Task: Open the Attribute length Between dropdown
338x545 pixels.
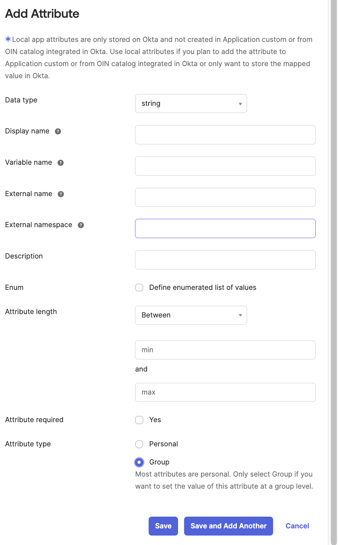Action: [x=191, y=315]
